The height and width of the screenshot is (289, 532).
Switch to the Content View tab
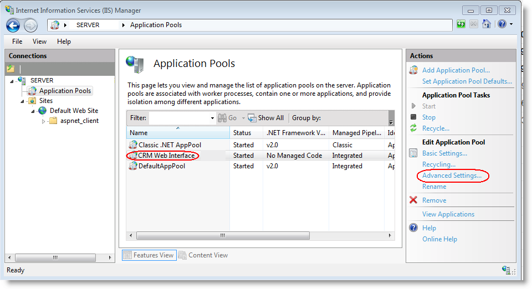(203, 255)
